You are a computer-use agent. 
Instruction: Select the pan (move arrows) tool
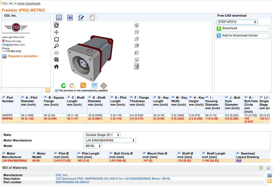pos(56,32)
